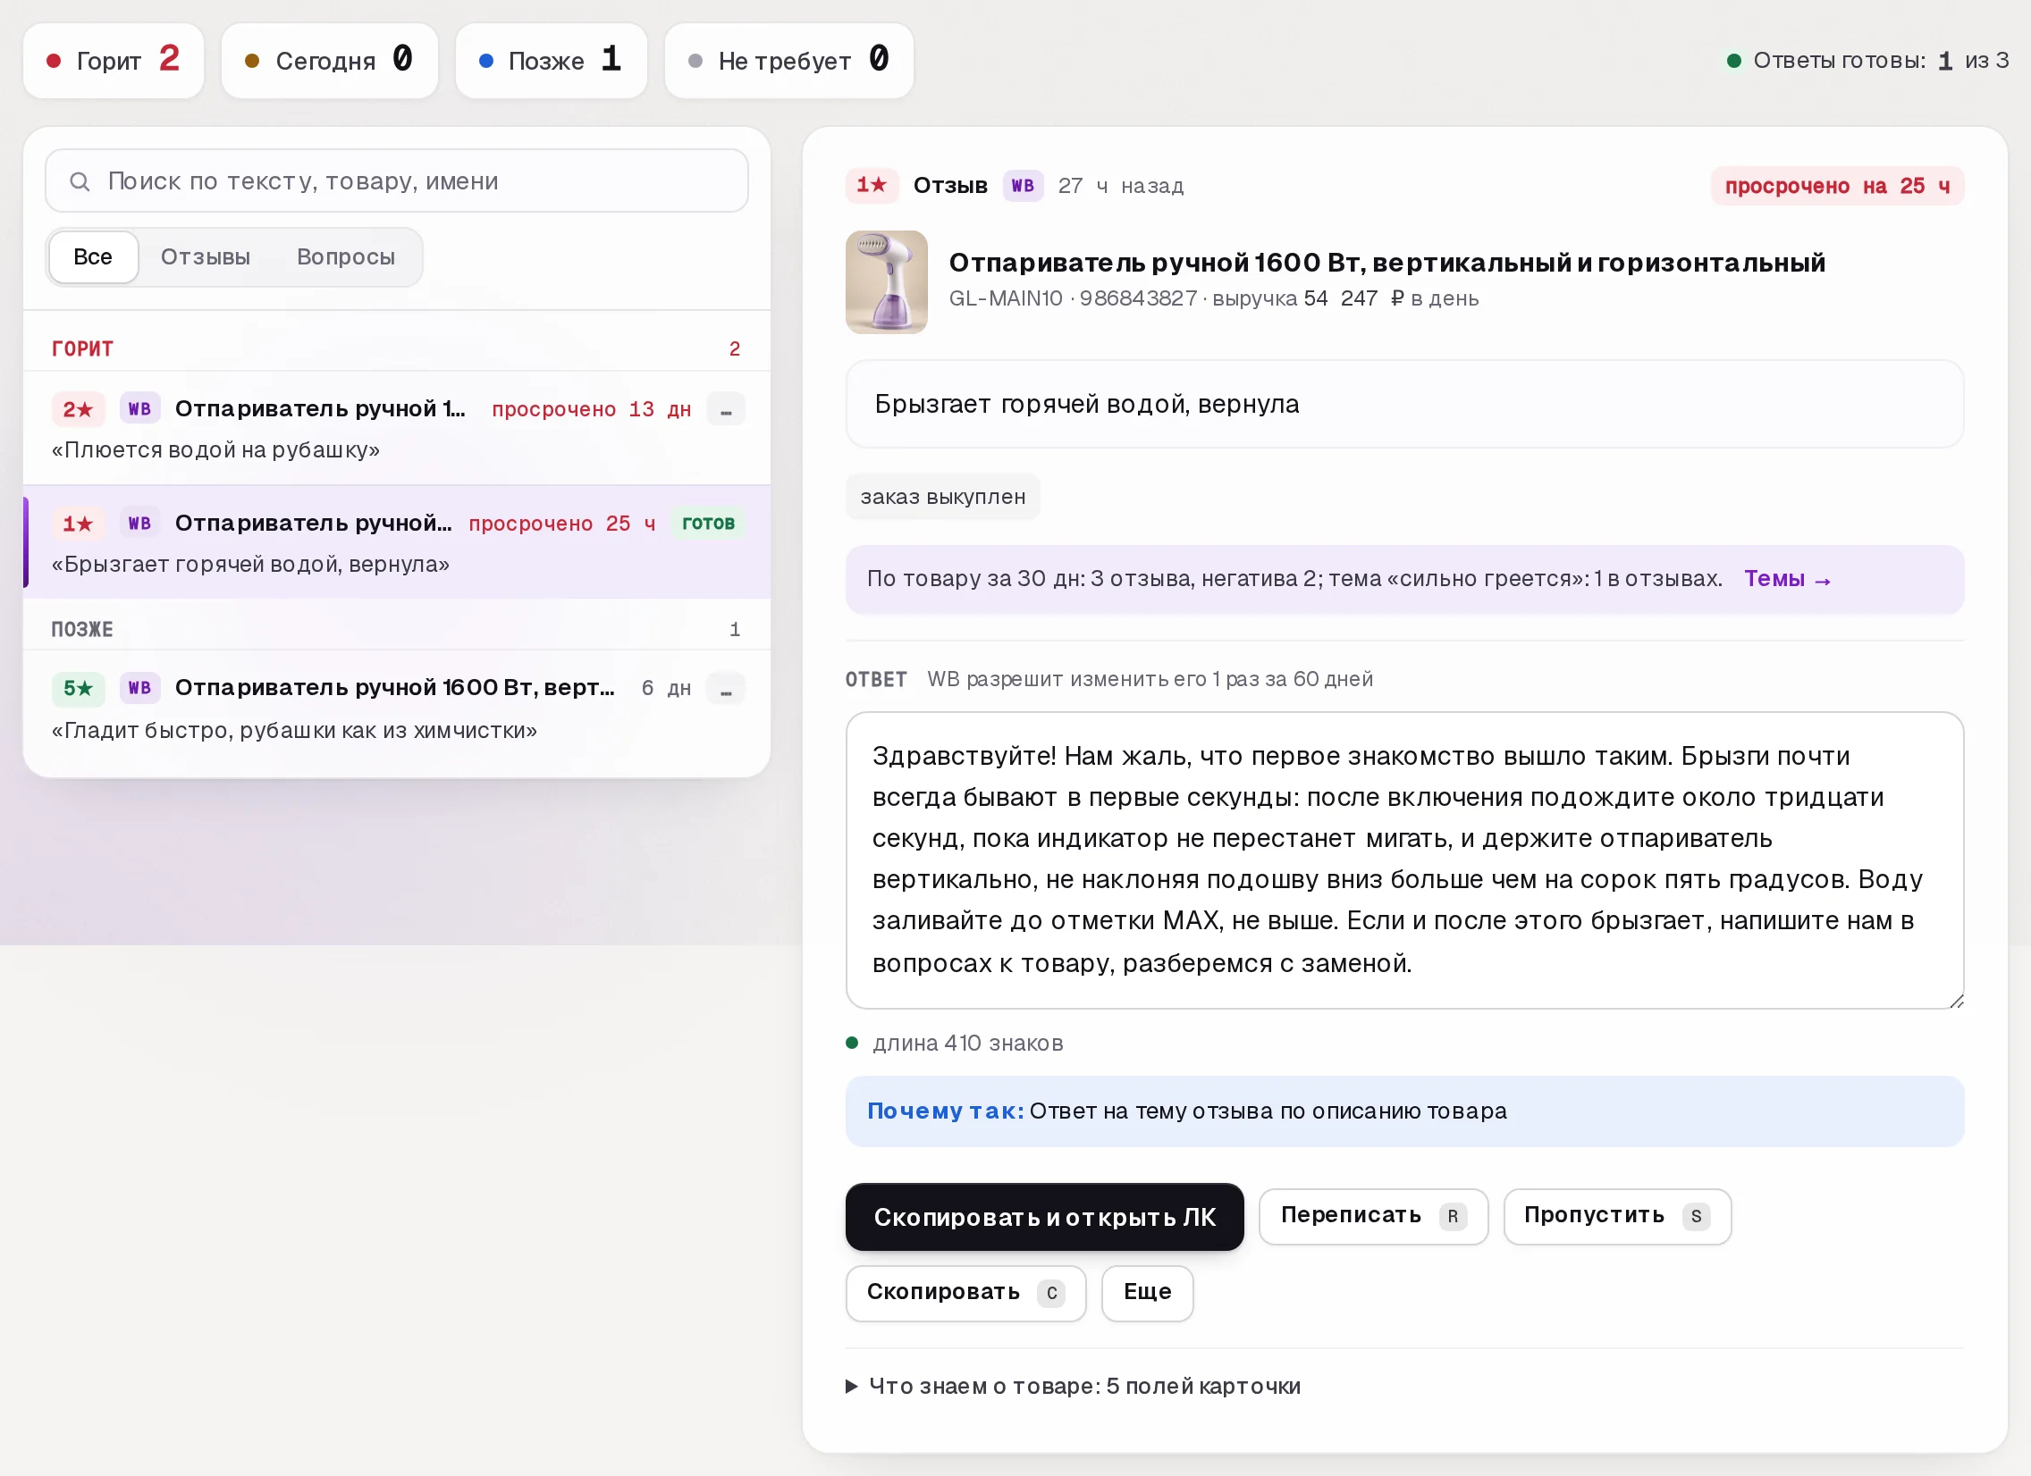Click status badge on «Плюется водой» row
Image resolution: width=2031 pixels, height=1476 pixels.
726,410
